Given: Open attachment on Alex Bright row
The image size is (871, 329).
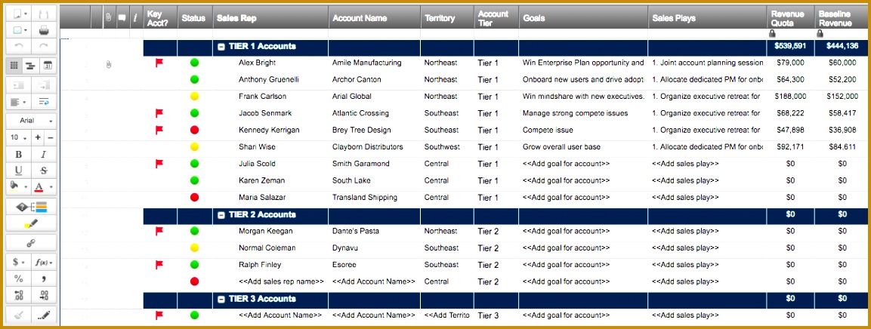Looking at the screenshot, I should point(108,64).
